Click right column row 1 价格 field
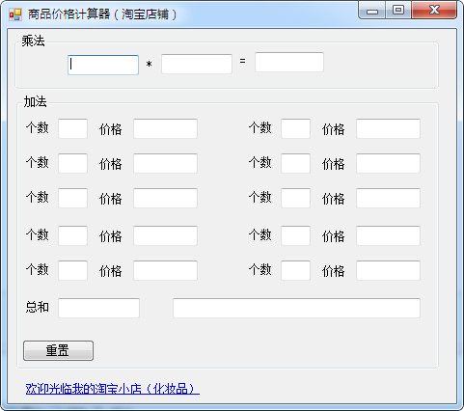The image size is (464, 411). 388,128
